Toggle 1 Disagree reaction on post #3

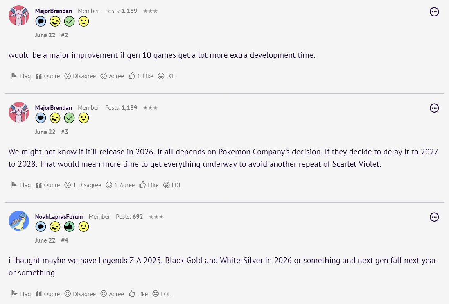pyautogui.click(x=83, y=185)
